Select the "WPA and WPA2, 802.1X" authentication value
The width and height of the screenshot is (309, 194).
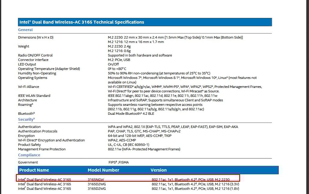click(x=173, y=127)
